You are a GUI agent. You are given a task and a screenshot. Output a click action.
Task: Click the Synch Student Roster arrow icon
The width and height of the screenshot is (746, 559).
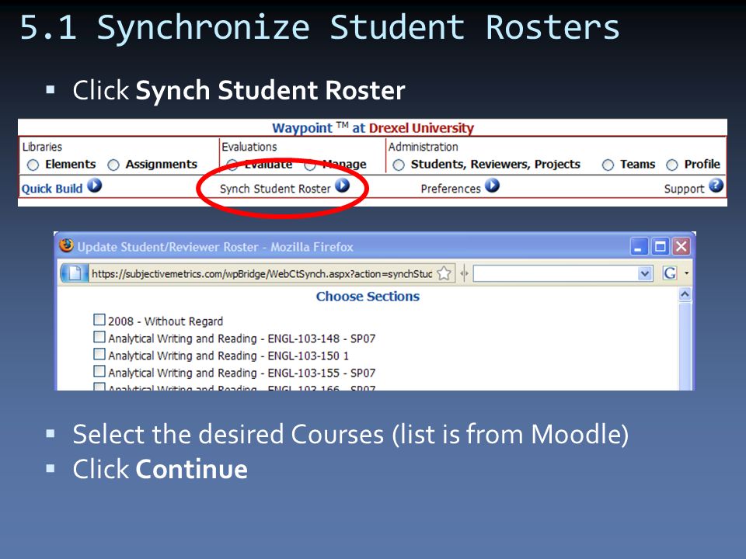pyautogui.click(x=342, y=185)
